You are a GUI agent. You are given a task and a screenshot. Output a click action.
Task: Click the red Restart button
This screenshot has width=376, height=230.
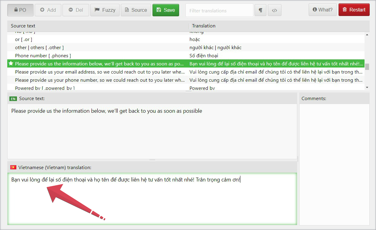point(354,10)
